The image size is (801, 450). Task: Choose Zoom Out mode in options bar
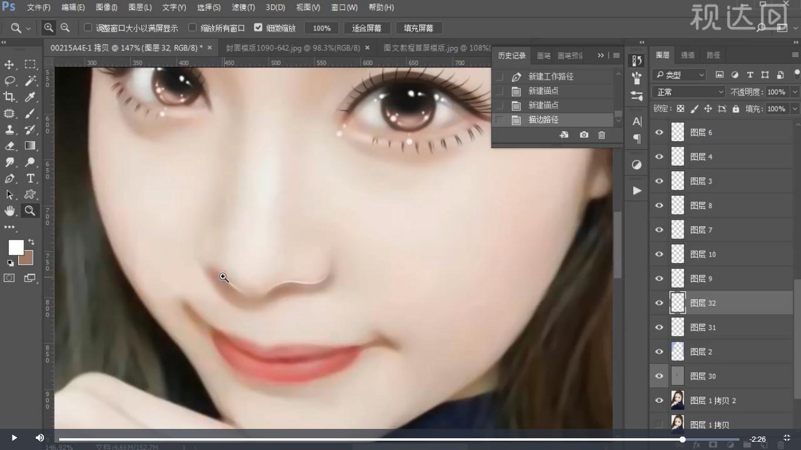(x=65, y=28)
